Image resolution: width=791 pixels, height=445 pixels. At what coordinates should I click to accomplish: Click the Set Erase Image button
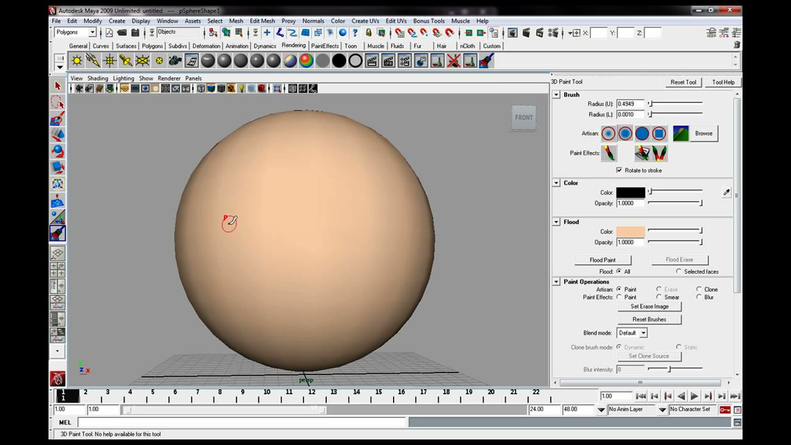pyautogui.click(x=649, y=307)
